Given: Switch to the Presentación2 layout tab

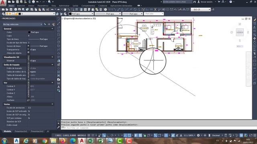Looking at the screenshot, I should (37, 131).
